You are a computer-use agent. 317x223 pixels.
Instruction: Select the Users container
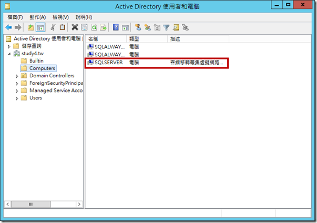pos(36,98)
